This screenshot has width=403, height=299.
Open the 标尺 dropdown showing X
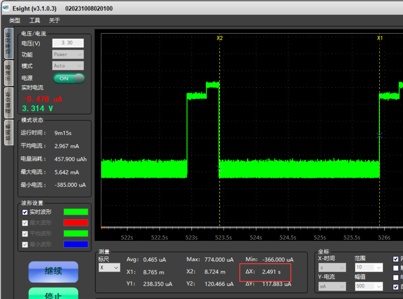coord(109,267)
